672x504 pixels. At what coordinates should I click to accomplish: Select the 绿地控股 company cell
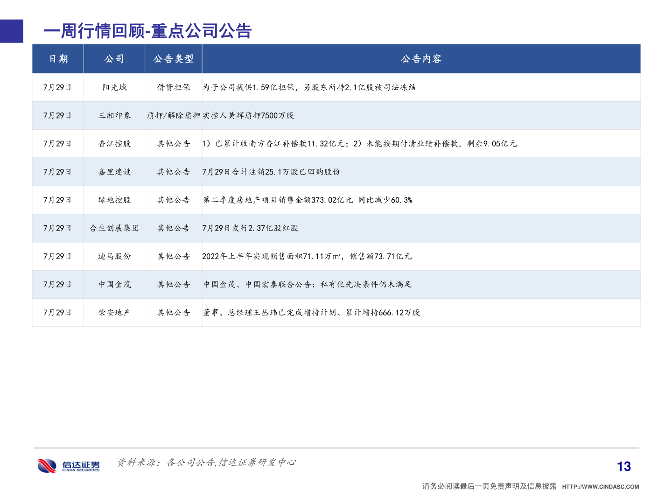(x=114, y=200)
